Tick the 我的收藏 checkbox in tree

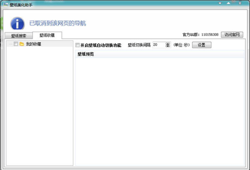click(16, 44)
